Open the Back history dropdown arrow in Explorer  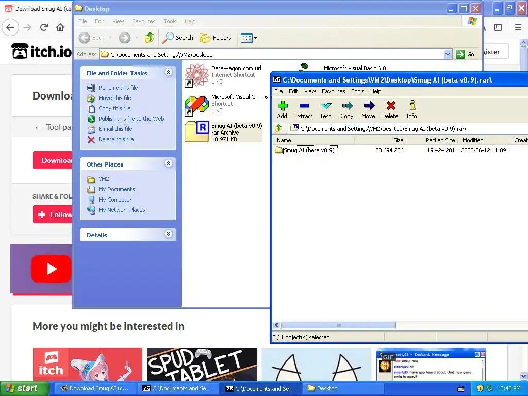coord(110,38)
